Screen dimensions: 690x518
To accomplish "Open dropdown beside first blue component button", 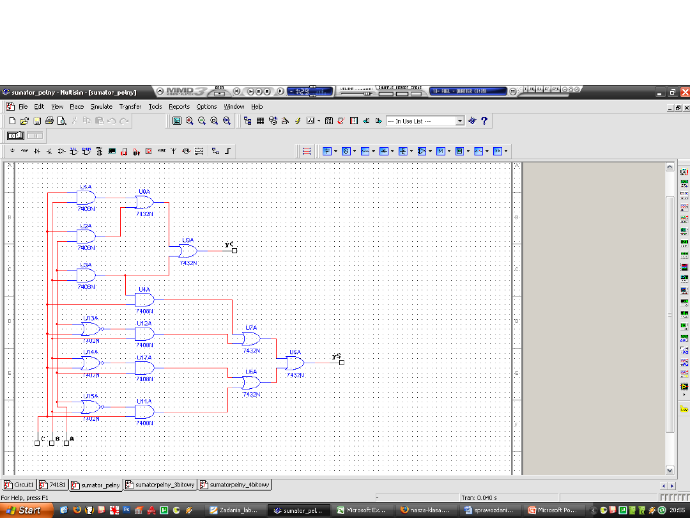I will tap(336, 152).
